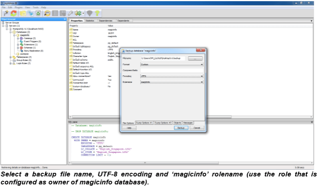Click the Guru hints icon in toolbar
The height and width of the screenshot is (186, 318).
click(89, 14)
